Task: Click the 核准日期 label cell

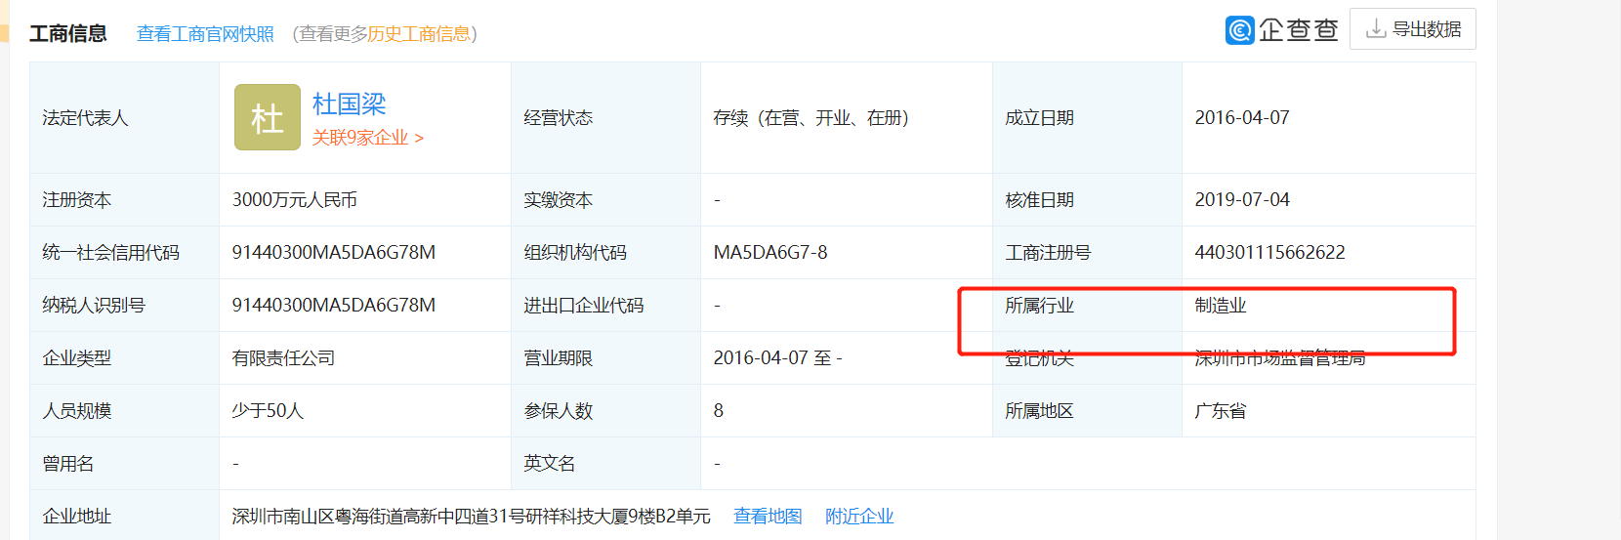Action: click(x=1087, y=199)
